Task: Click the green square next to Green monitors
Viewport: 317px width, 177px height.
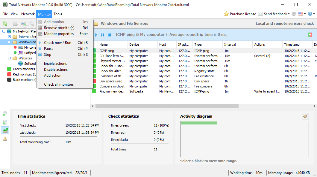Action: 9,69
